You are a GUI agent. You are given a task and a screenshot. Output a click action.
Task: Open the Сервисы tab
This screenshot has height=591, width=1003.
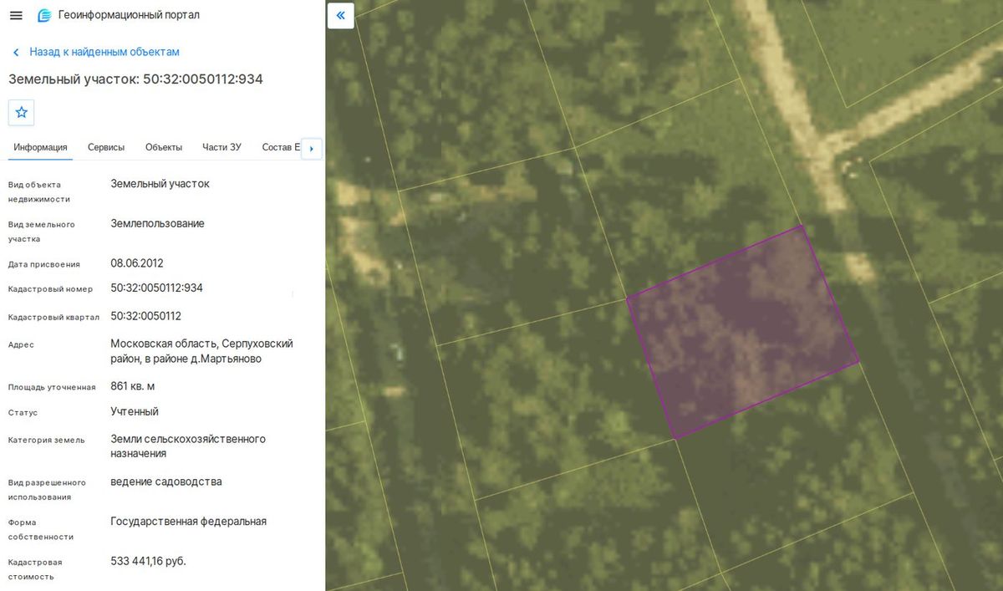coord(106,147)
